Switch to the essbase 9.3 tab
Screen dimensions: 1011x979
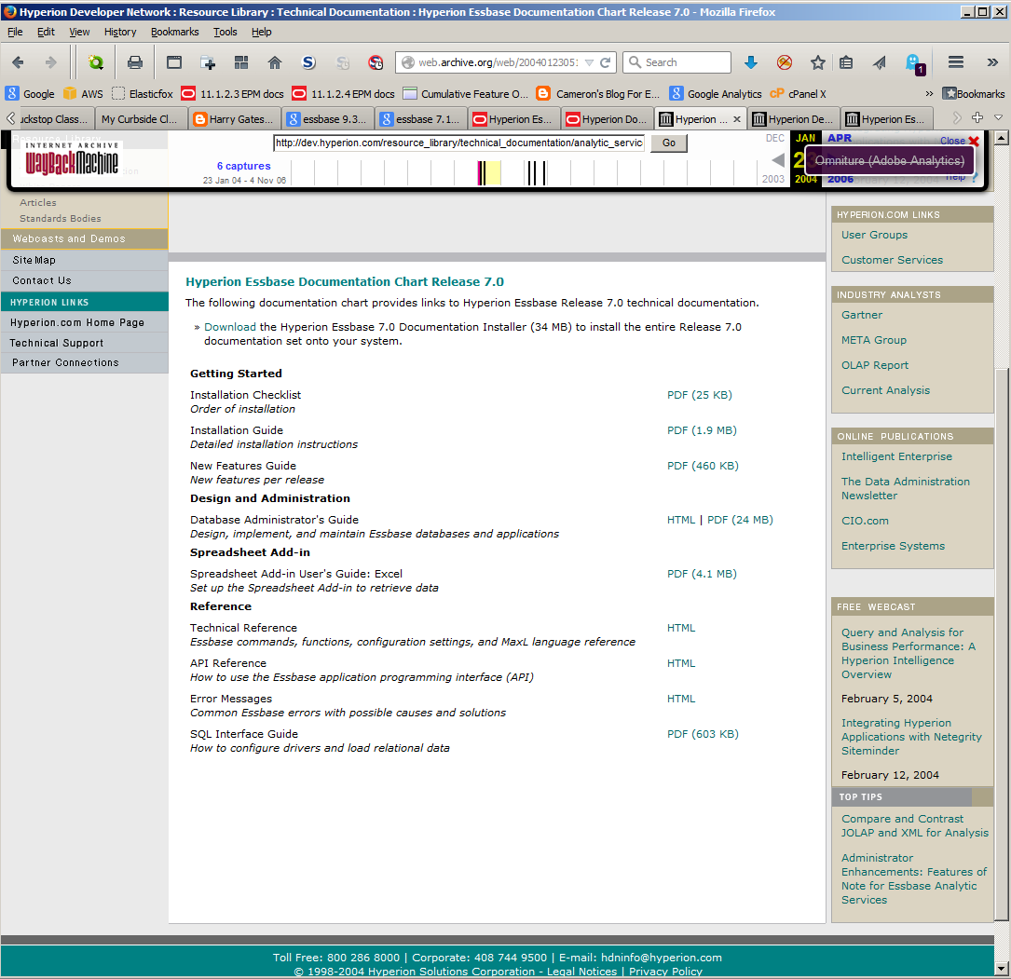tap(328, 119)
